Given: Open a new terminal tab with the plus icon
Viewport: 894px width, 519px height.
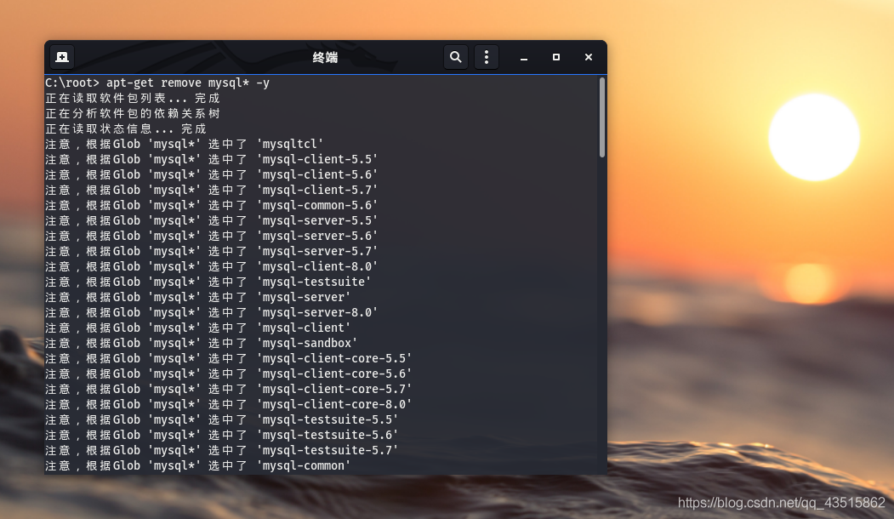Looking at the screenshot, I should point(62,57).
